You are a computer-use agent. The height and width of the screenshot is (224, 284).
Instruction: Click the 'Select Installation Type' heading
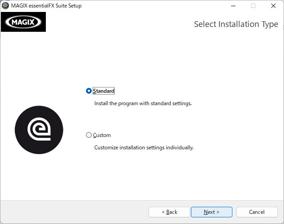236,24
